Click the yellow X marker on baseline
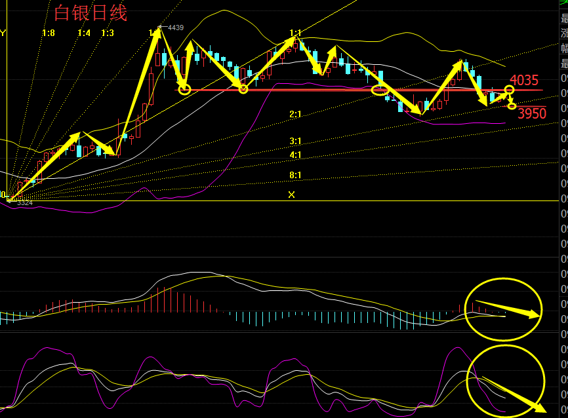Viewport: 568px width, 418px height. point(292,195)
